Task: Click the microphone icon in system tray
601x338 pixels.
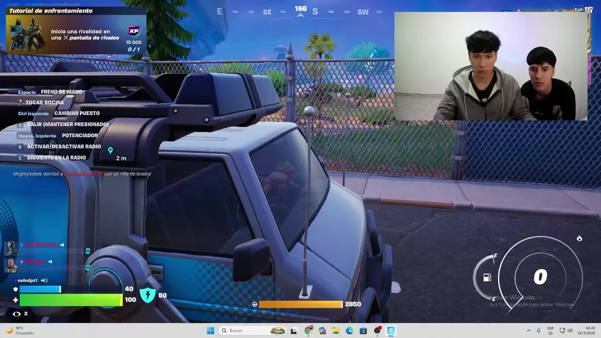Action: point(539,330)
